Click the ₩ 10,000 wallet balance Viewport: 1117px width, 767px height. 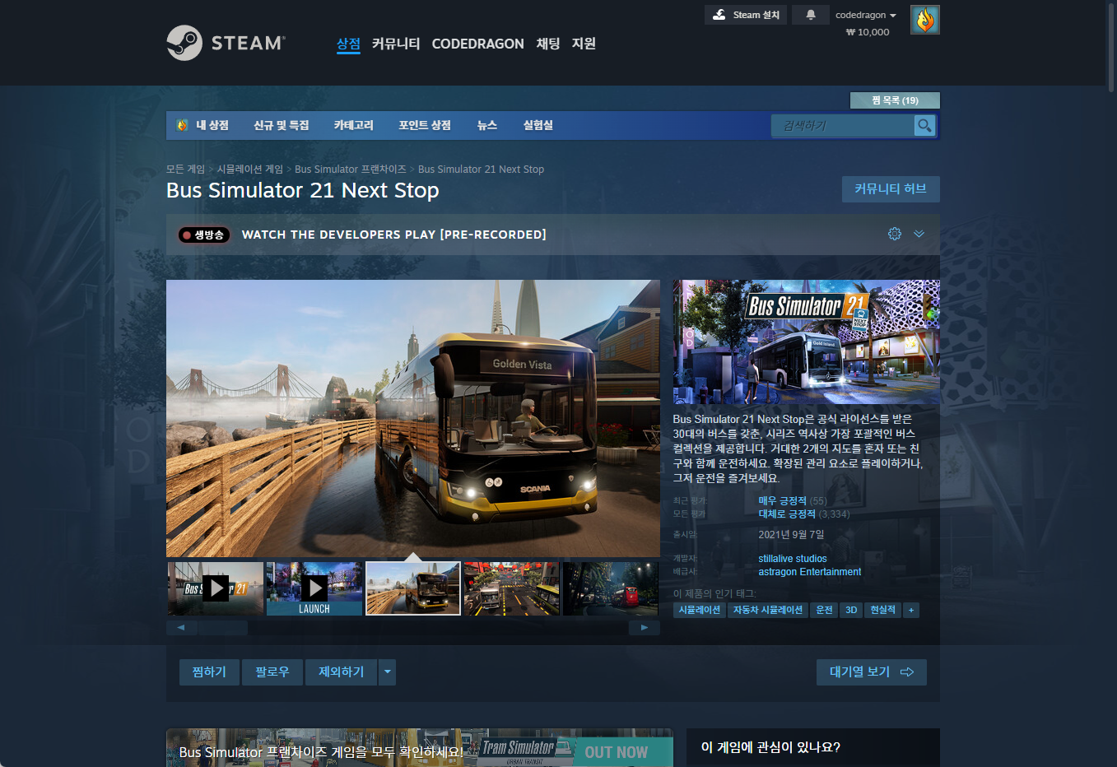click(x=868, y=32)
